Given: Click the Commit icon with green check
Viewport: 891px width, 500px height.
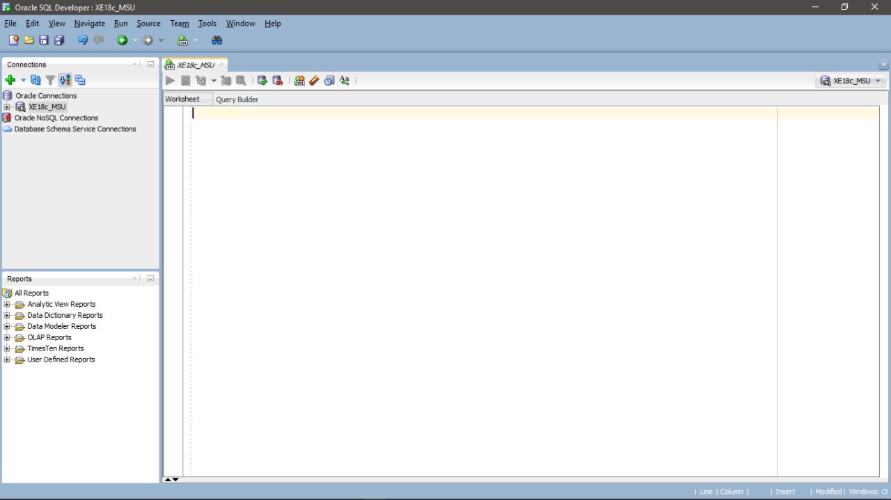Looking at the screenshot, I should pos(262,81).
